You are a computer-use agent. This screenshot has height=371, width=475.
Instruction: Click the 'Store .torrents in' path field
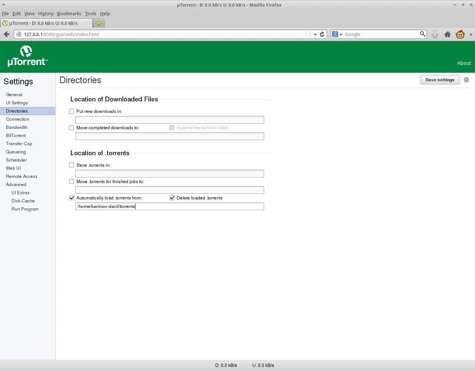(170, 173)
